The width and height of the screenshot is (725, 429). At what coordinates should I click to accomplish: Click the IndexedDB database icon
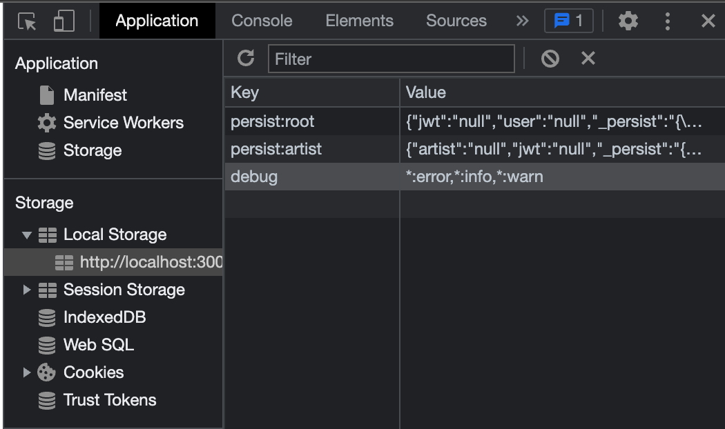47,318
